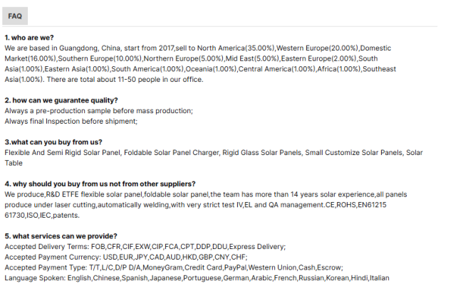This screenshot has height=303, width=463.
Task: Click 'what services can we provide?' heading
Action: [61, 236]
